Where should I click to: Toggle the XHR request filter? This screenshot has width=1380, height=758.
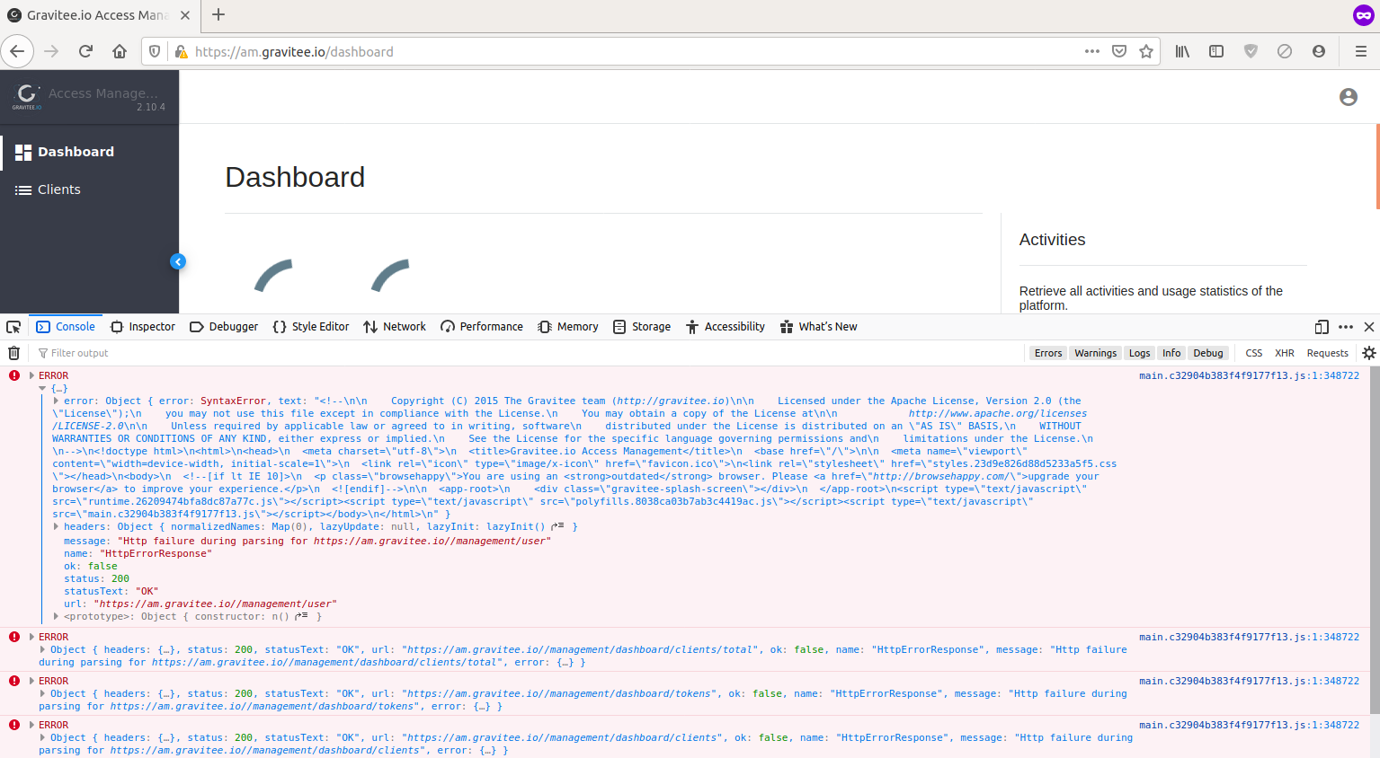(x=1284, y=352)
